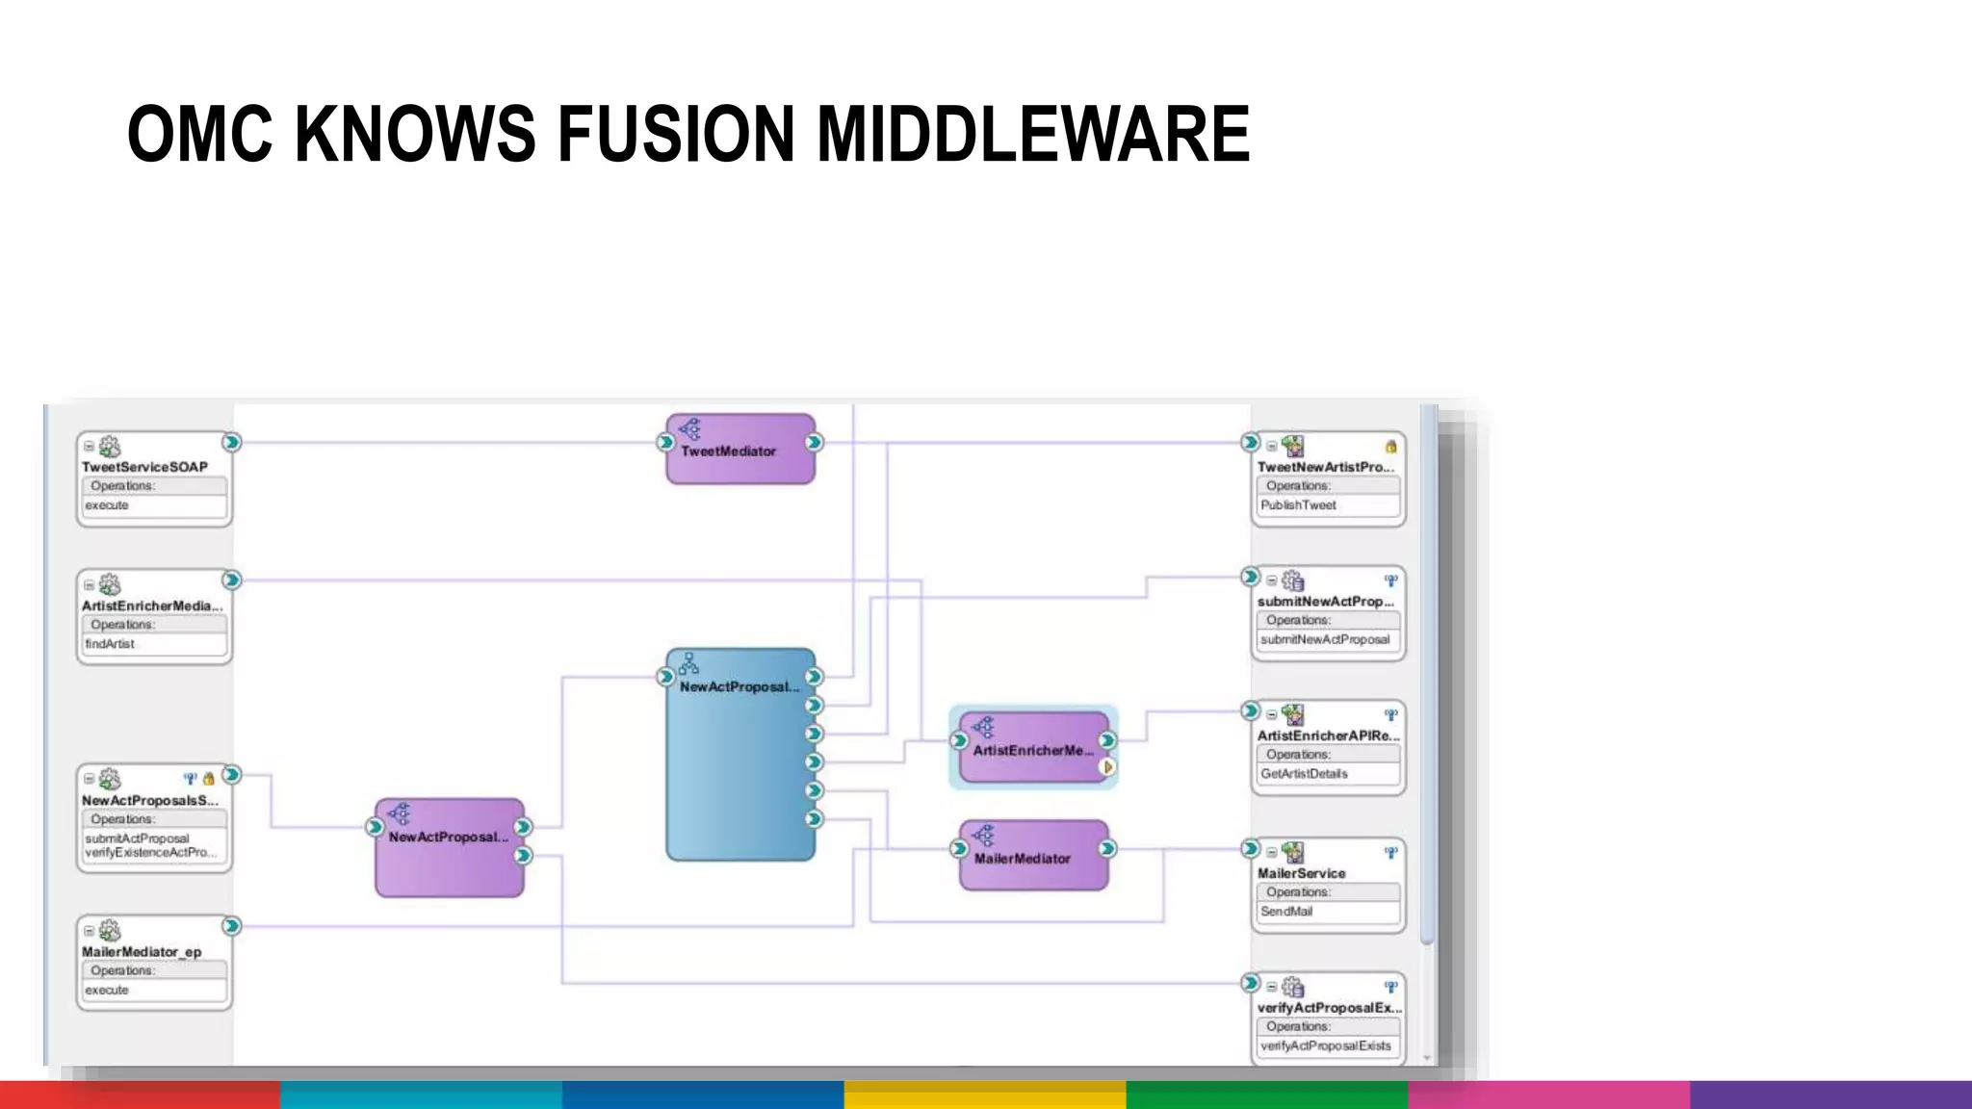Collapse the ArtistEnricherAPIRe reference box
Image resolution: width=1972 pixels, height=1109 pixels.
[x=1271, y=715]
